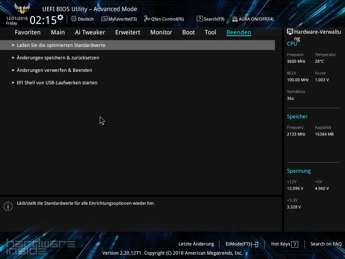Click the MyFavorite list icon

point(104,19)
